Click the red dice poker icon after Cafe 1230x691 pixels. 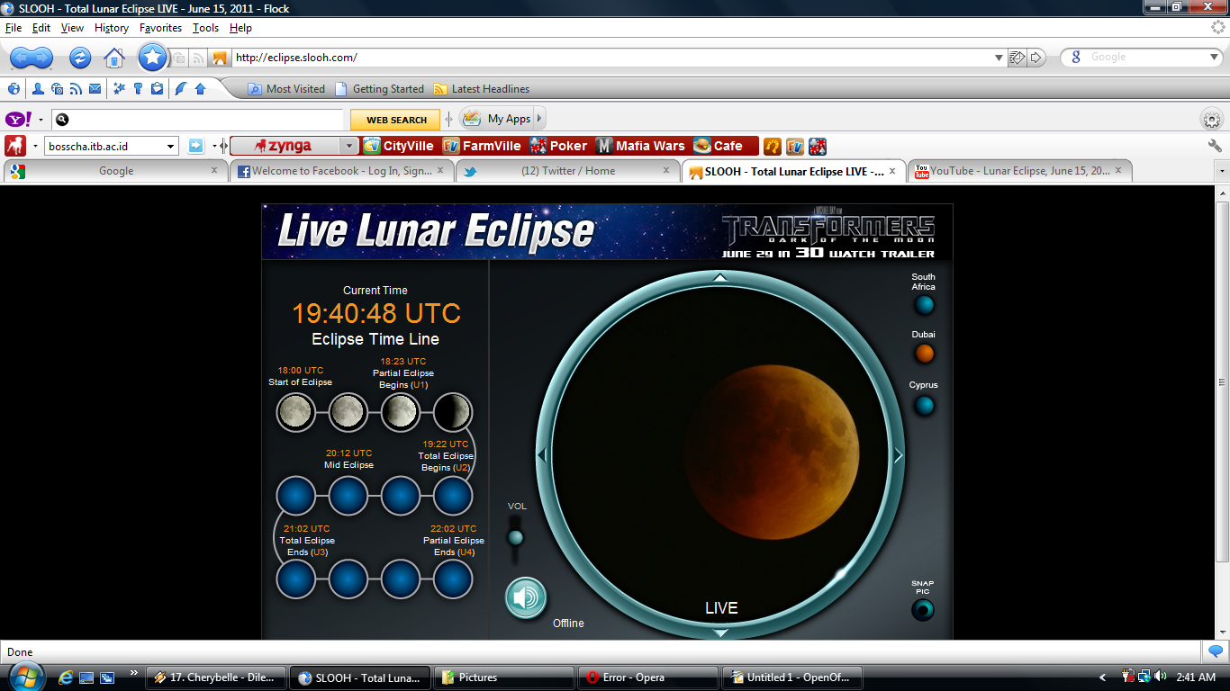pyautogui.click(x=817, y=146)
